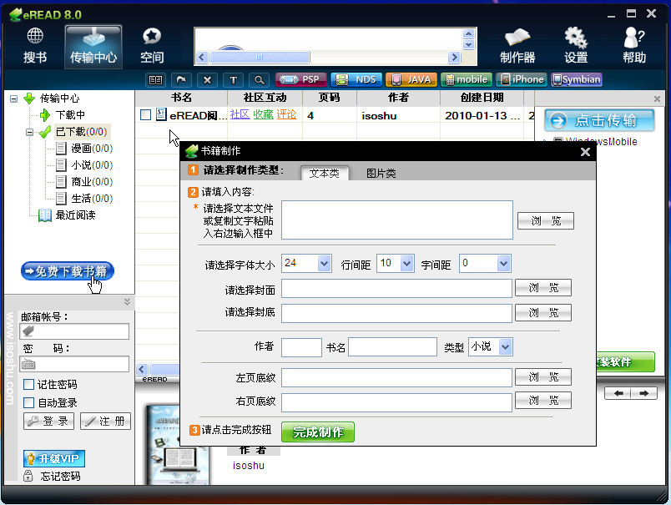Open the 评论 comment link
Viewport: 671px width, 505px height.
coord(286,114)
